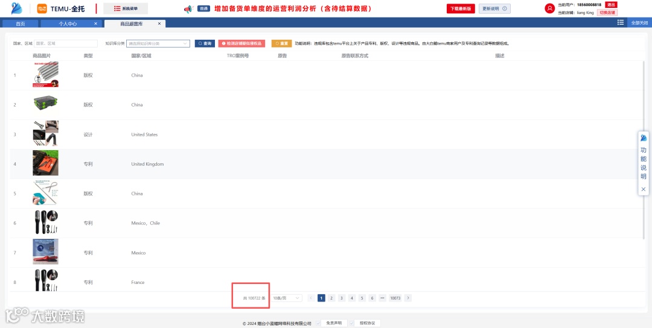
Task: Click the orange TEMU logo icon
Action: [x=42, y=8]
